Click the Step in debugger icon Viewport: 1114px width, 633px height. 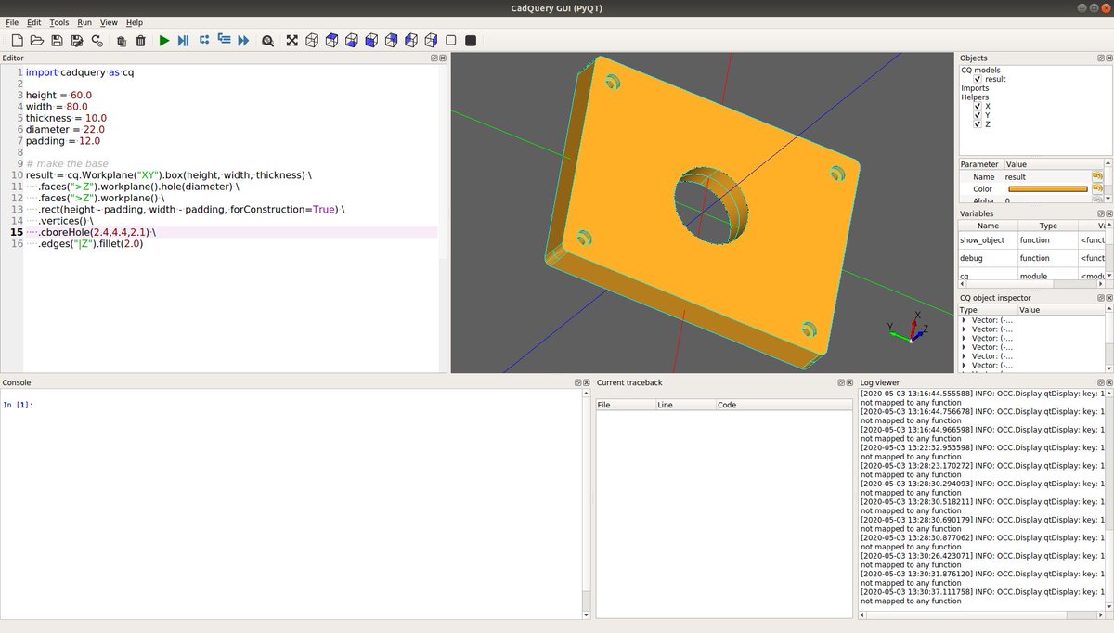click(x=224, y=40)
